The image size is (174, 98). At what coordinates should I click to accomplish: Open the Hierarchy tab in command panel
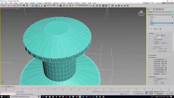coord(154,9)
